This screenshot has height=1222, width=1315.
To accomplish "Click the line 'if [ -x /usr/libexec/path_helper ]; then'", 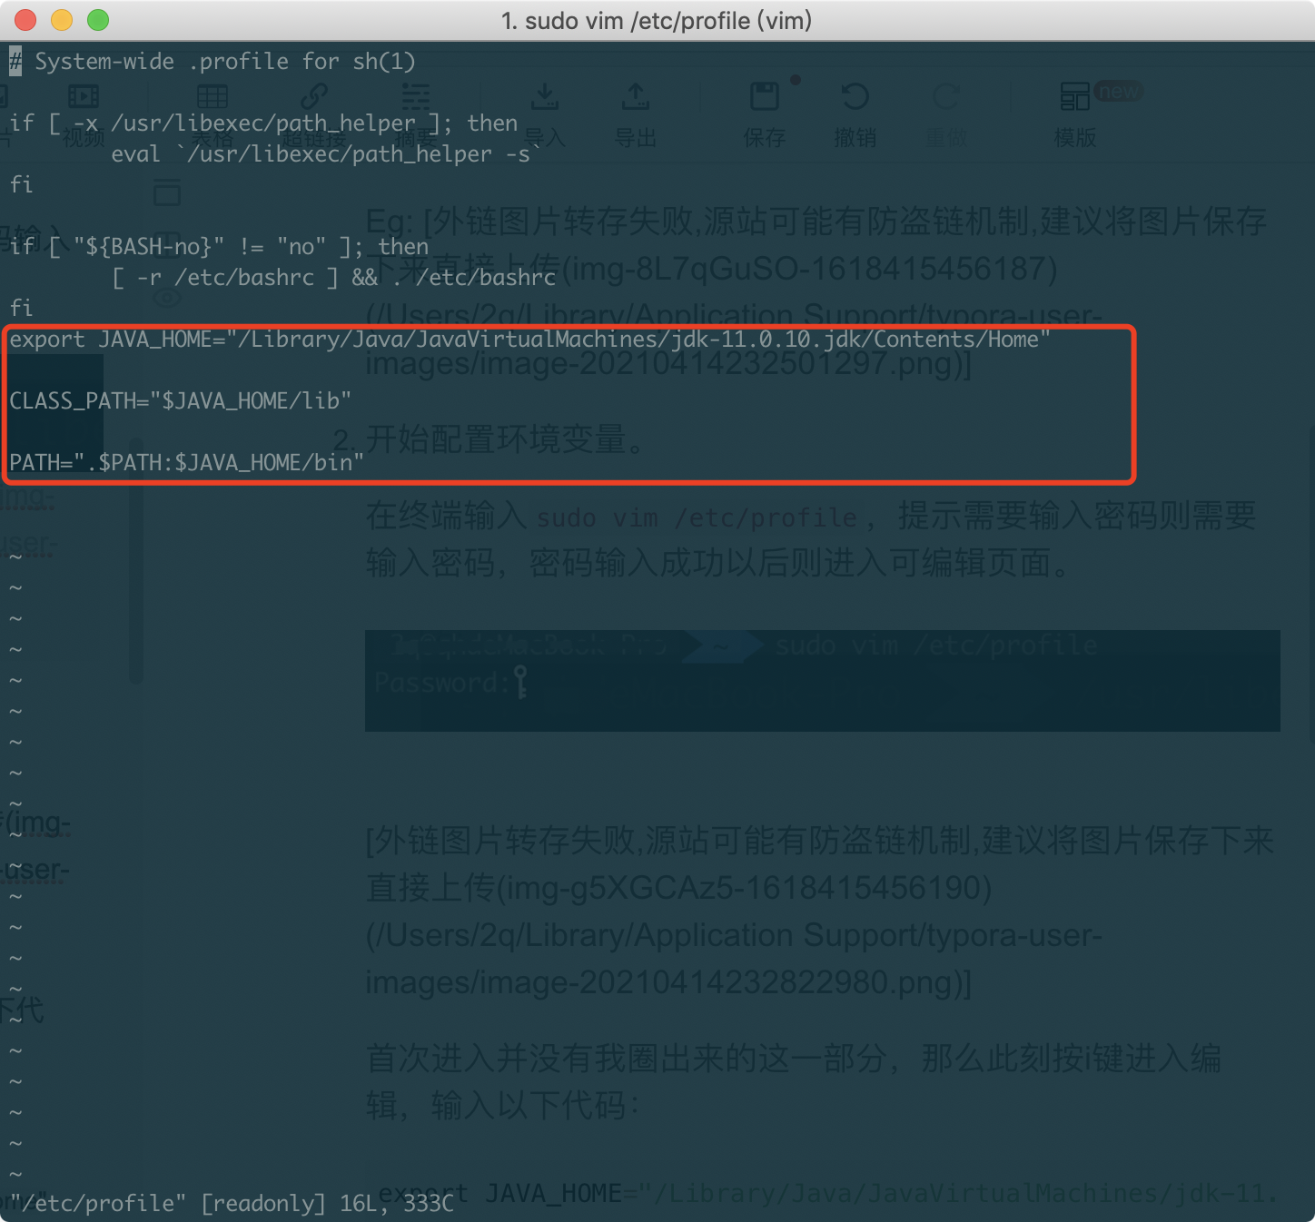I will pos(263,123).
